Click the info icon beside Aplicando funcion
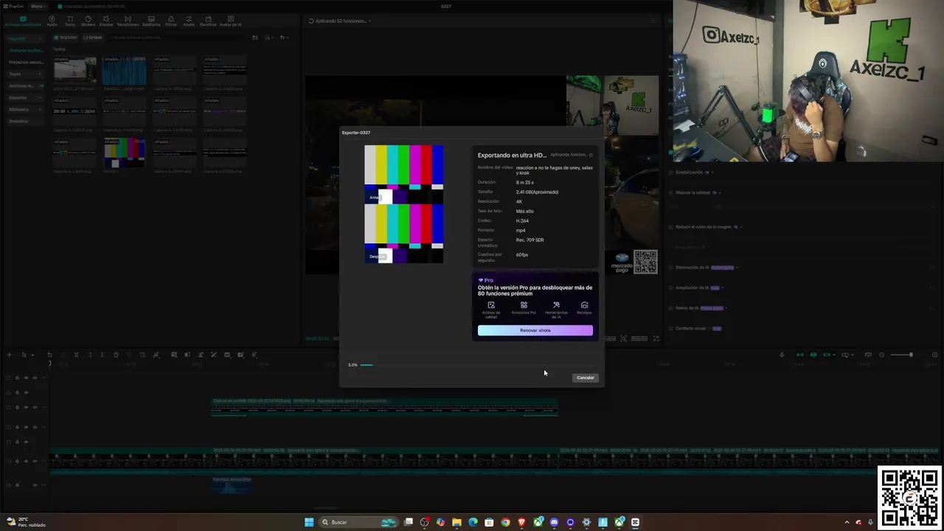This screenshot has height=531, width=944. 591,155
